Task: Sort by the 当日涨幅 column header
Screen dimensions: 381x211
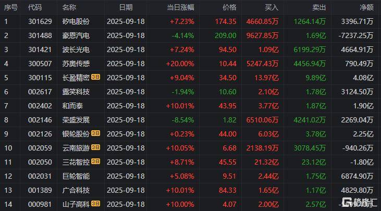Action: coord(180,7)
